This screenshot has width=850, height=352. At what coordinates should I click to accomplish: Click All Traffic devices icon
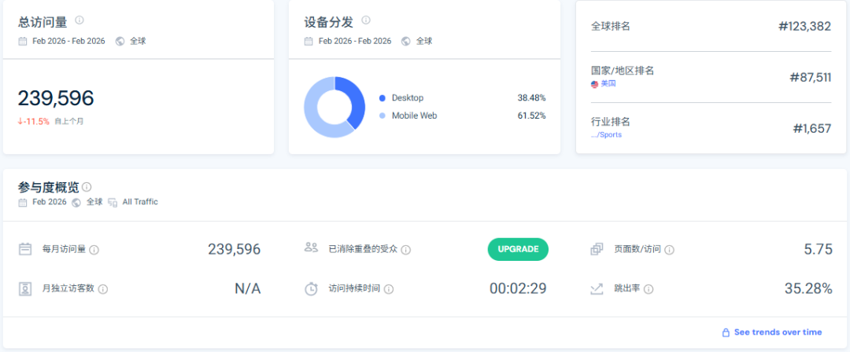pyautogui.click(x=113, y=202)
